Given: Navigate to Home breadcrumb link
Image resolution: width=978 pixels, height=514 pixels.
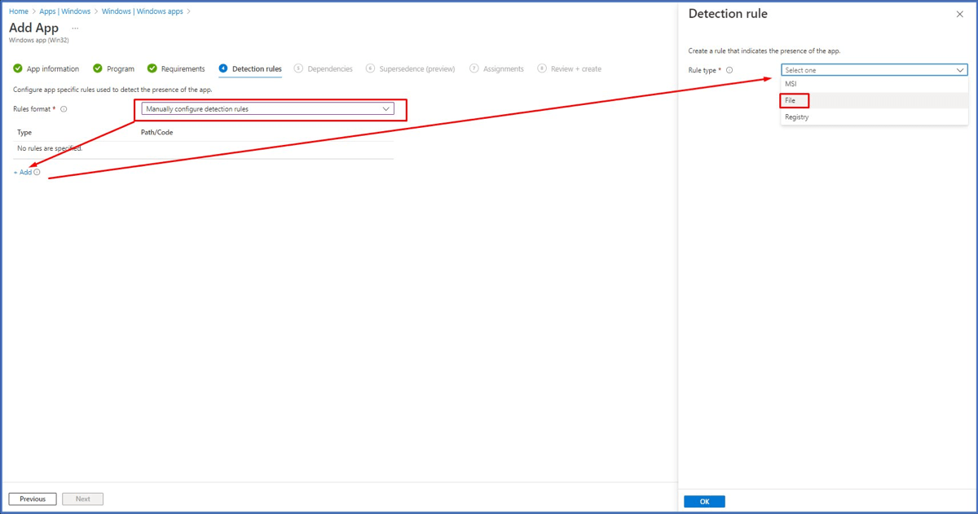Looking at the screenshot, I should [x=18, y=11].
